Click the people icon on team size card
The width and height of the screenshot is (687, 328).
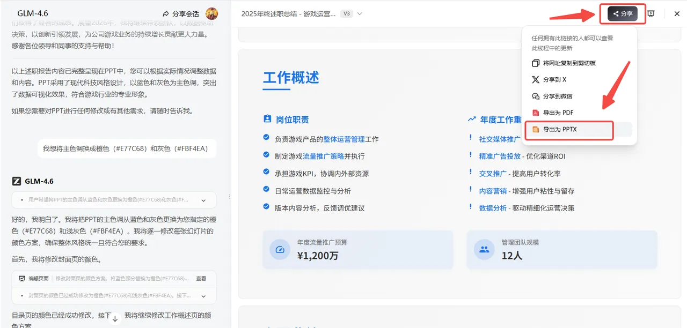(484, 250)
